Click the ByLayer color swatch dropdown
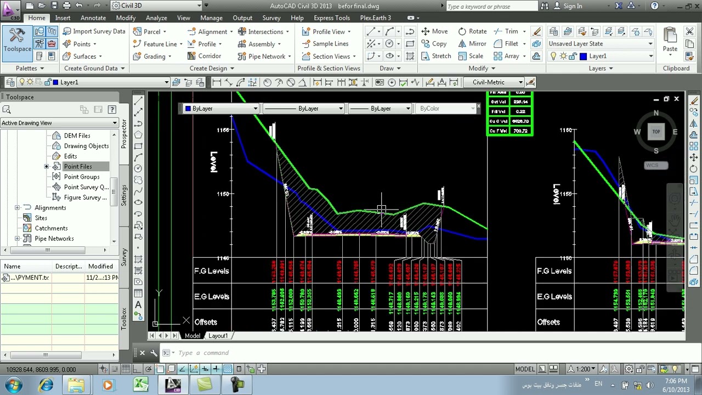702x395 pixels. (x=221, y=109)
